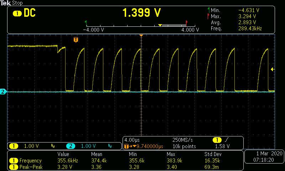Click the channel 2 bandwidth limit icon

click(110, 146)
